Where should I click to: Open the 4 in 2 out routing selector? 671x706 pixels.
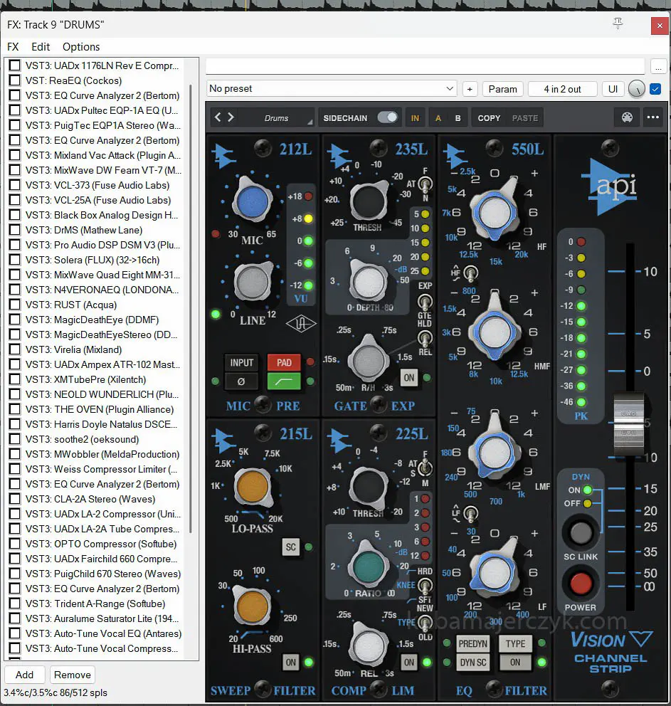[562, 89]
